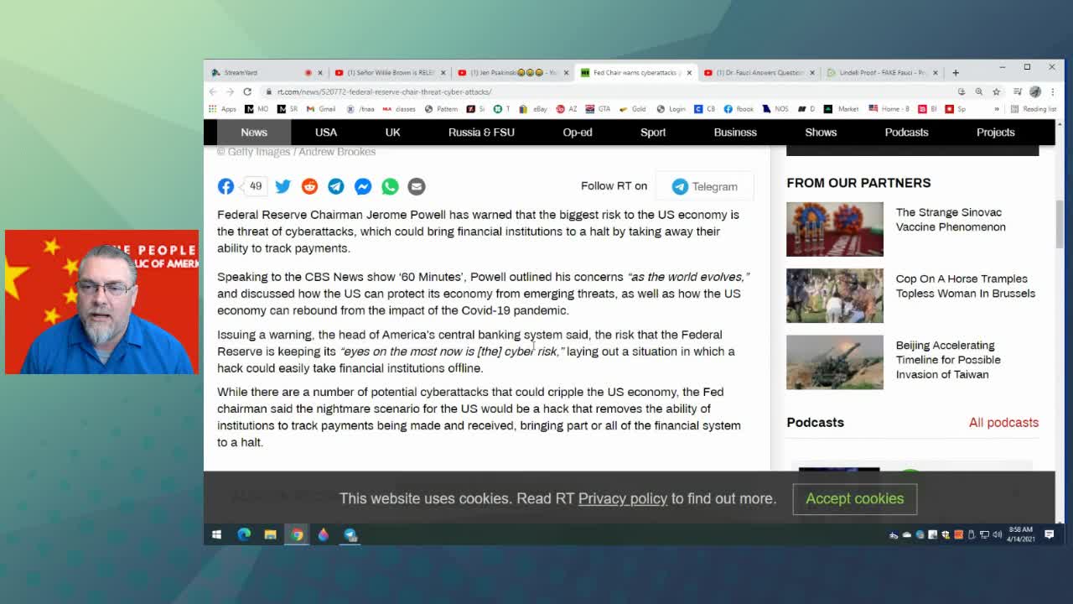Screen dimensions: 1073x604
Task: Share article via Twitter bird icon
Action: tap(283, 186)
